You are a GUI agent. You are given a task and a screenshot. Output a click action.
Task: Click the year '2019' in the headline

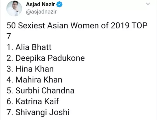coord(120,26)
